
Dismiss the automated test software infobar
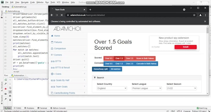point(205,21)
